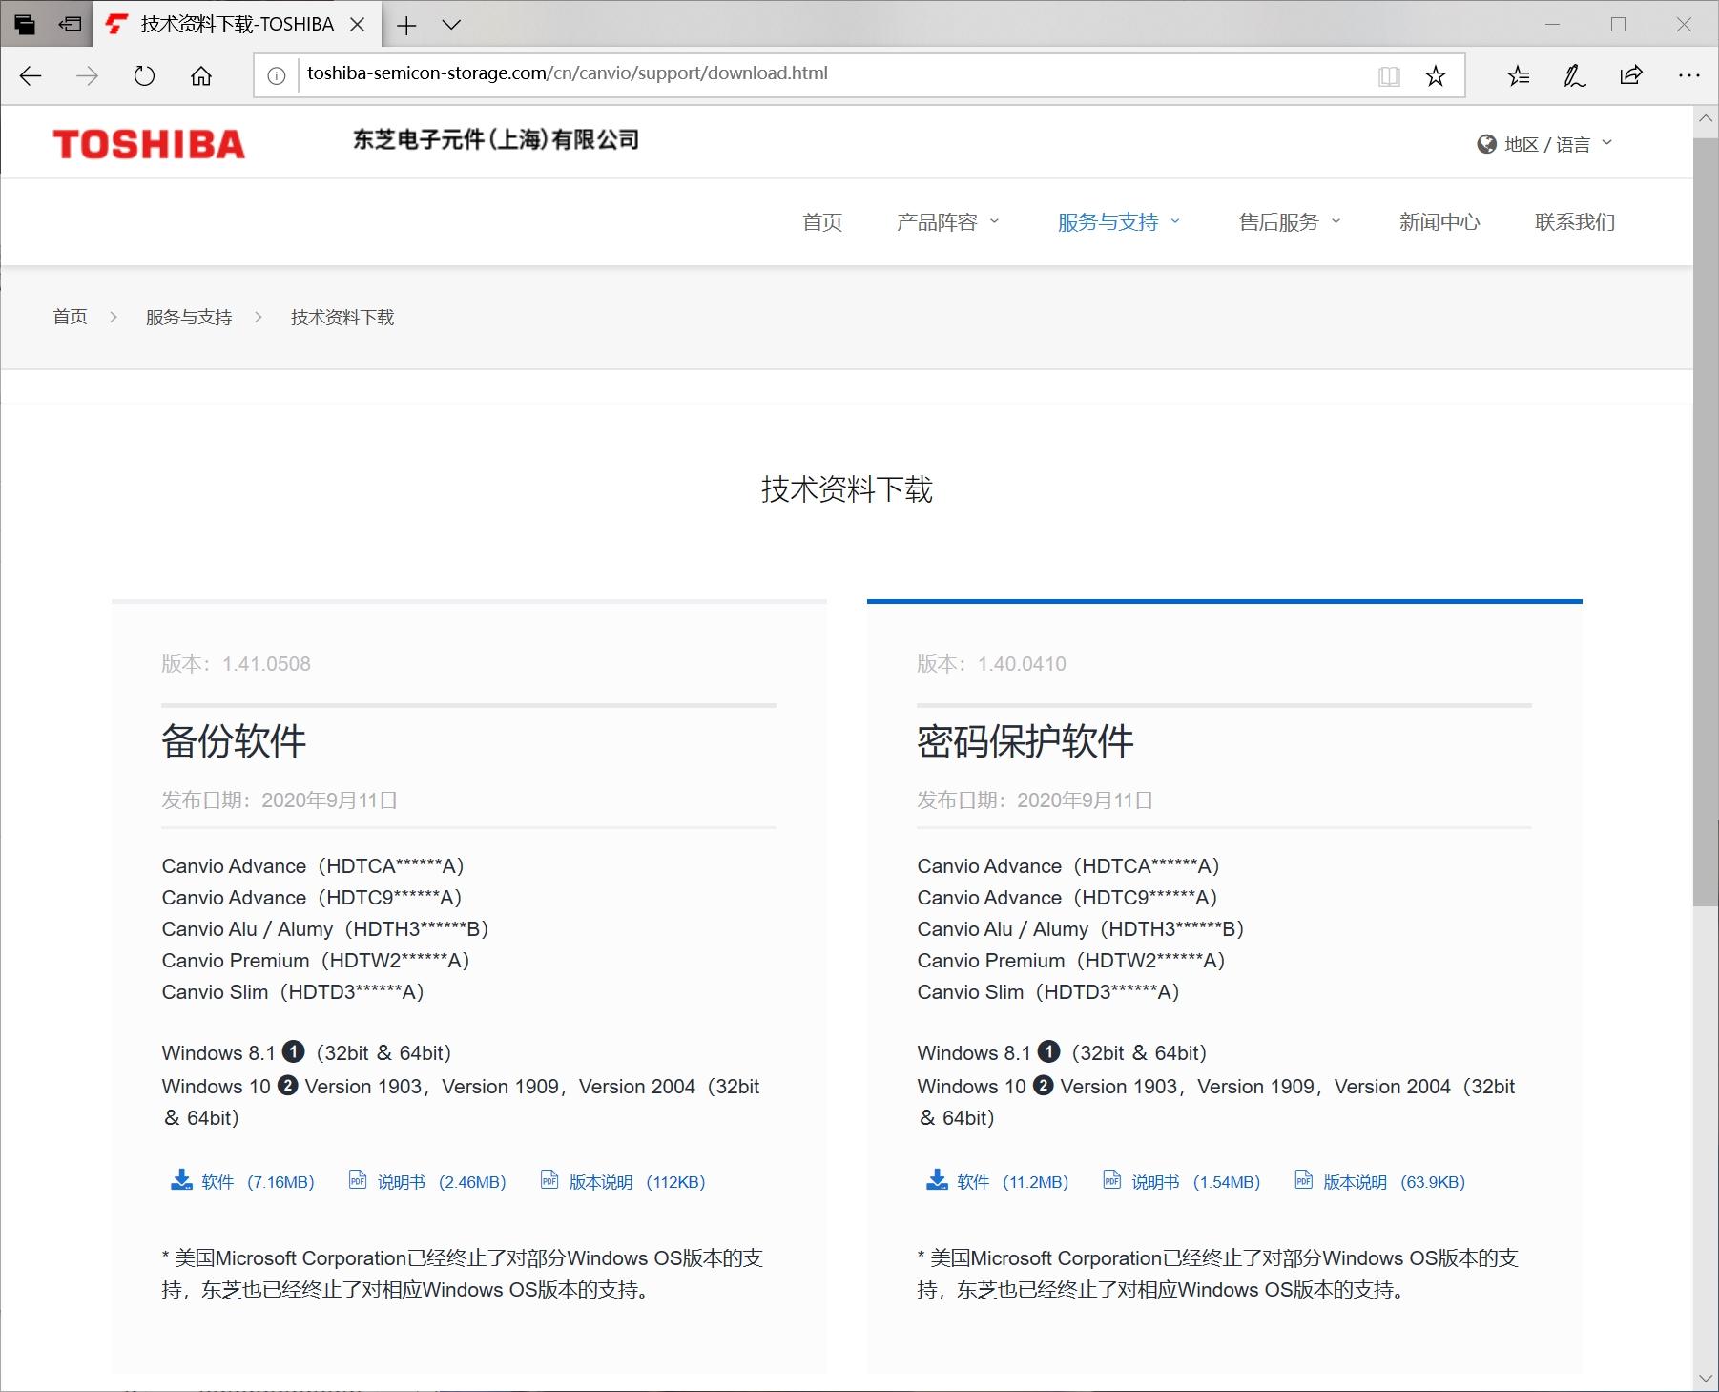Click the PDF icon beside 版本说明 under 密码保护软件
Screen dimensions: 1719x1392
coord(1303,1180)
